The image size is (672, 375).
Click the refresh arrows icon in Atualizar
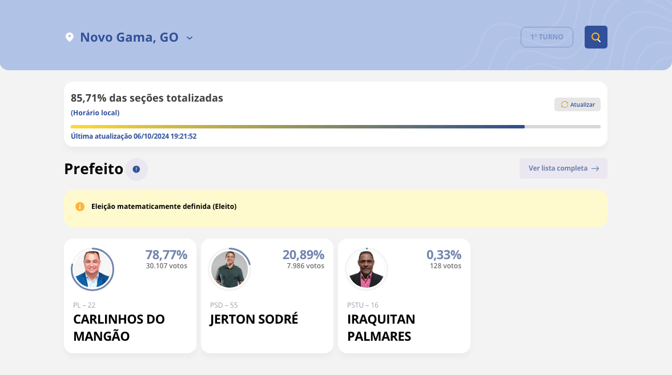[565, 104]
